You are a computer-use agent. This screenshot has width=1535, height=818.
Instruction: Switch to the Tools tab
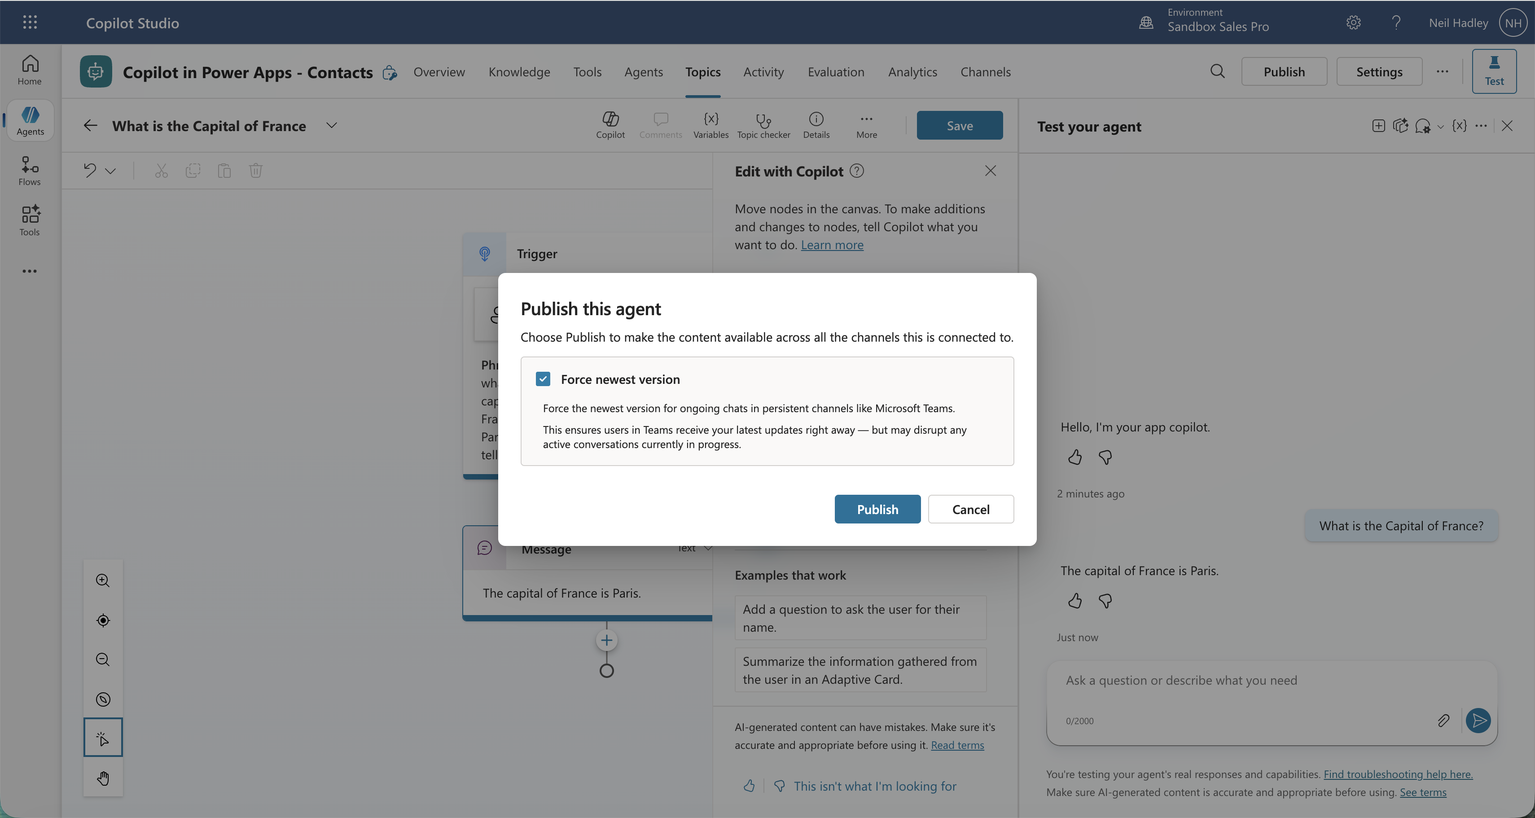coord(588,71)
